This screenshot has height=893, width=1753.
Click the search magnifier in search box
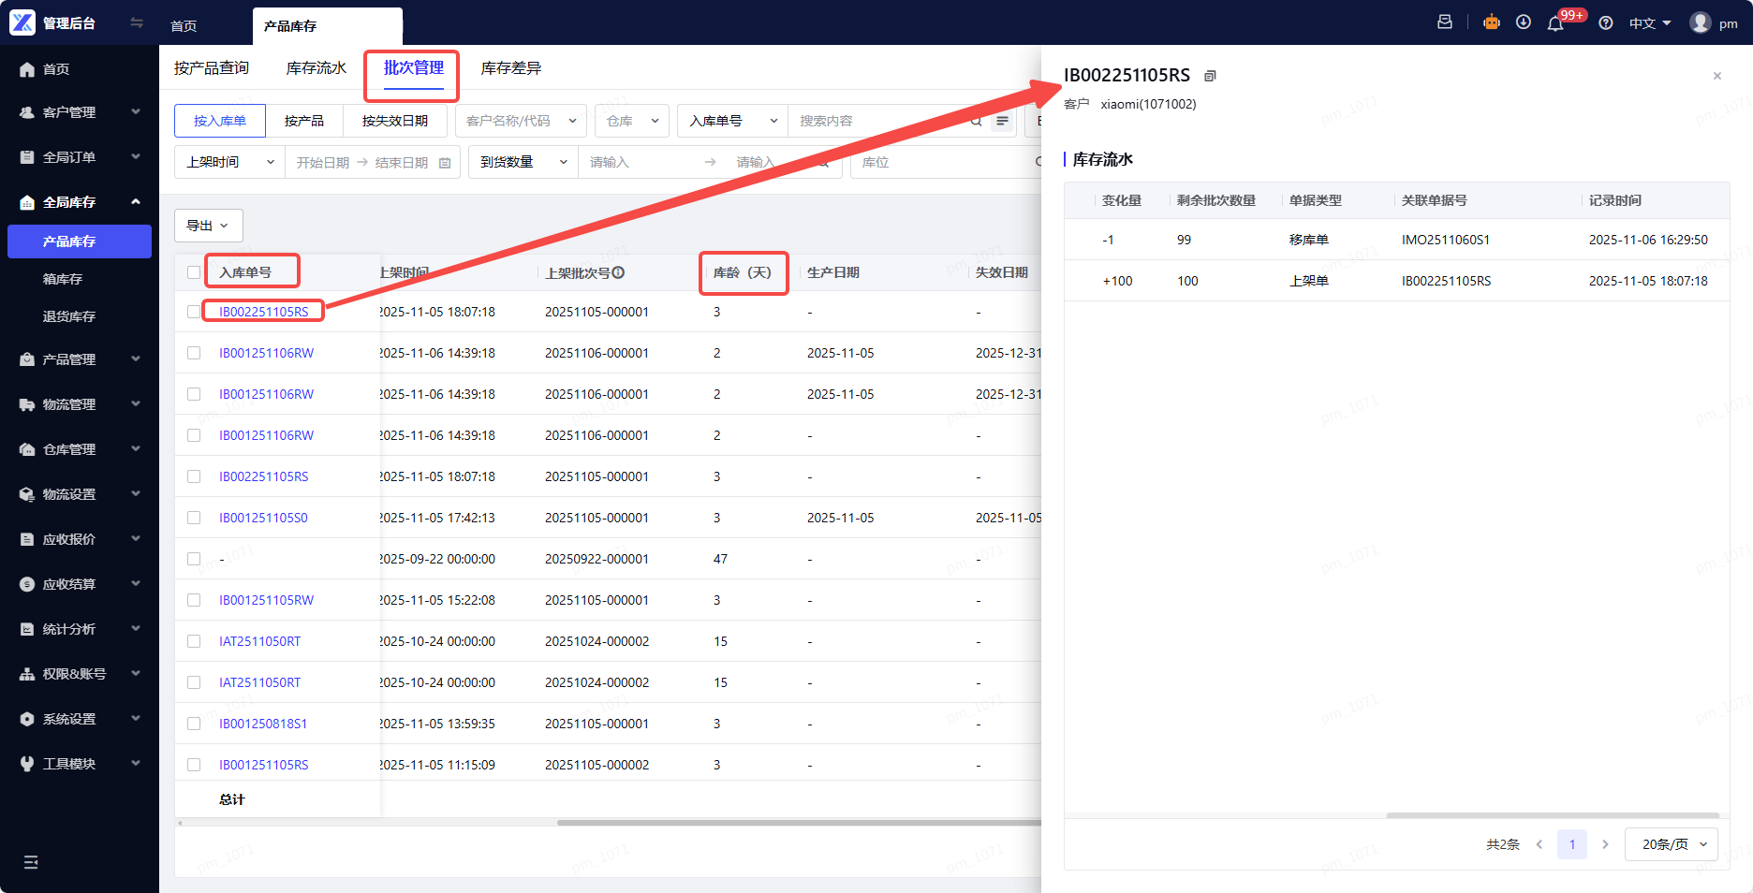coord(976,121)
